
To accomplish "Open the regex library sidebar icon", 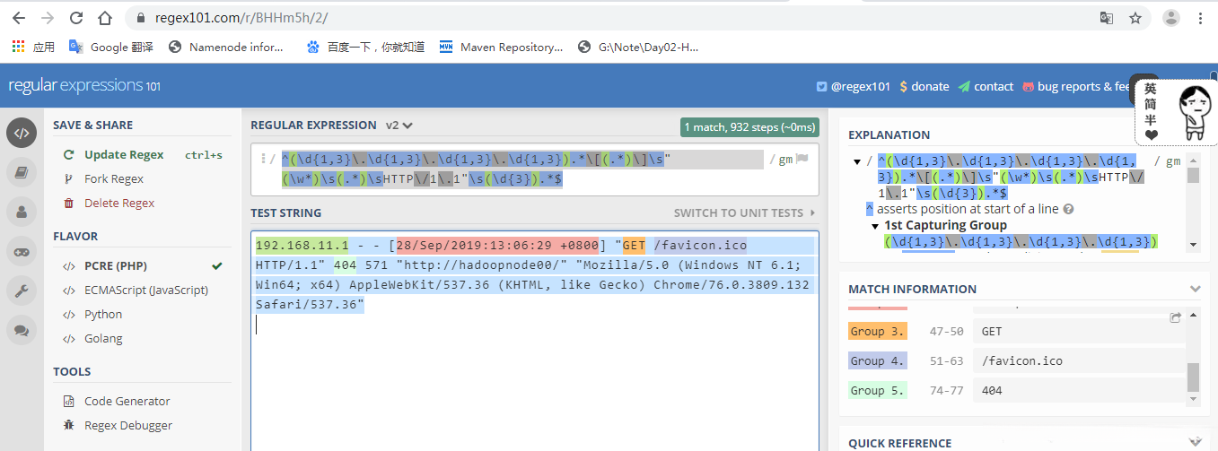I will point(22,172).
